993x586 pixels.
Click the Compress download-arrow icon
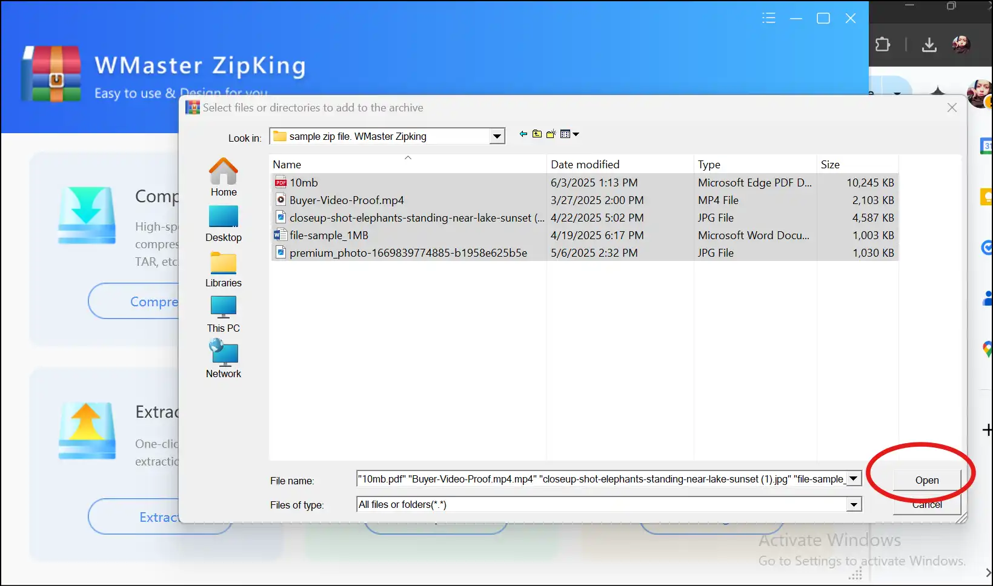pyautogui.click(x=87, y=216)
